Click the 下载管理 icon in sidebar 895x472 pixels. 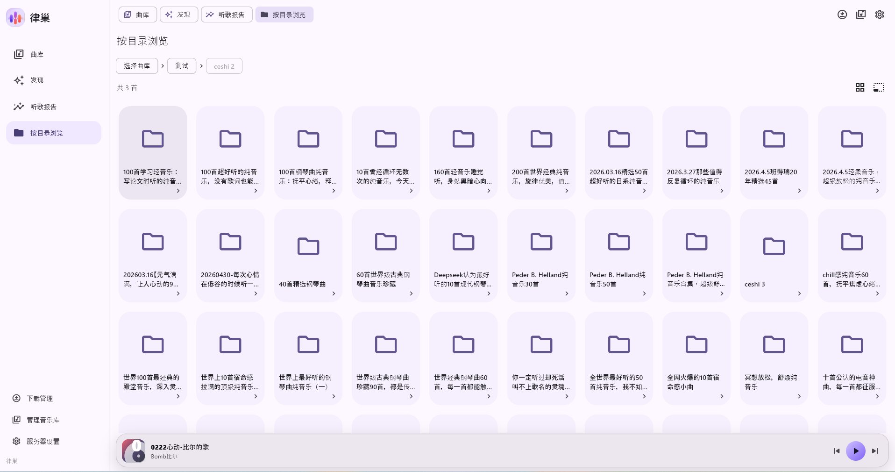tap(16, 398)
